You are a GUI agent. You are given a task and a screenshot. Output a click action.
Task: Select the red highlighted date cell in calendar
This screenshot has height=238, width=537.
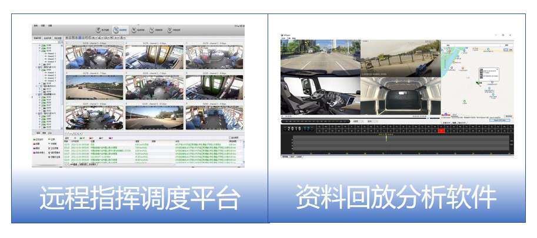pyautogui.click(x=441, y=130)
